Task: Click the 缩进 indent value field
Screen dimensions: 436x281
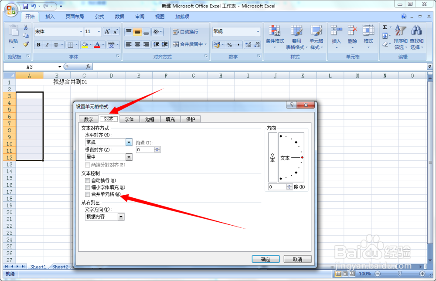Action: [x=145, y=149]
